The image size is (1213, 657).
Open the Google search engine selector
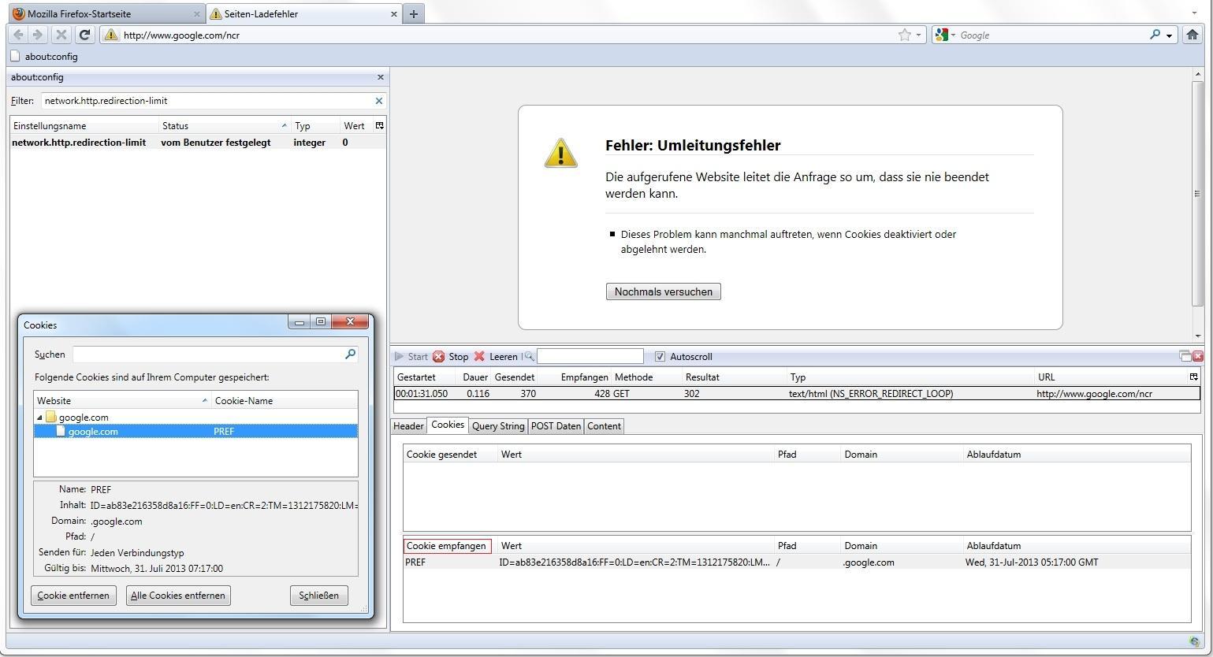[944, 35]
